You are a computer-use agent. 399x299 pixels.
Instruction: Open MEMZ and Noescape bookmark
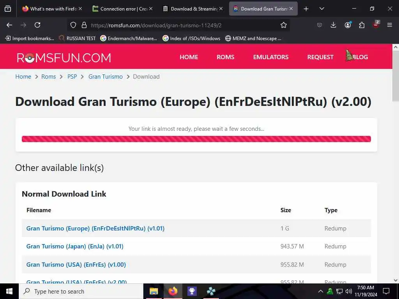coord(253,39)
